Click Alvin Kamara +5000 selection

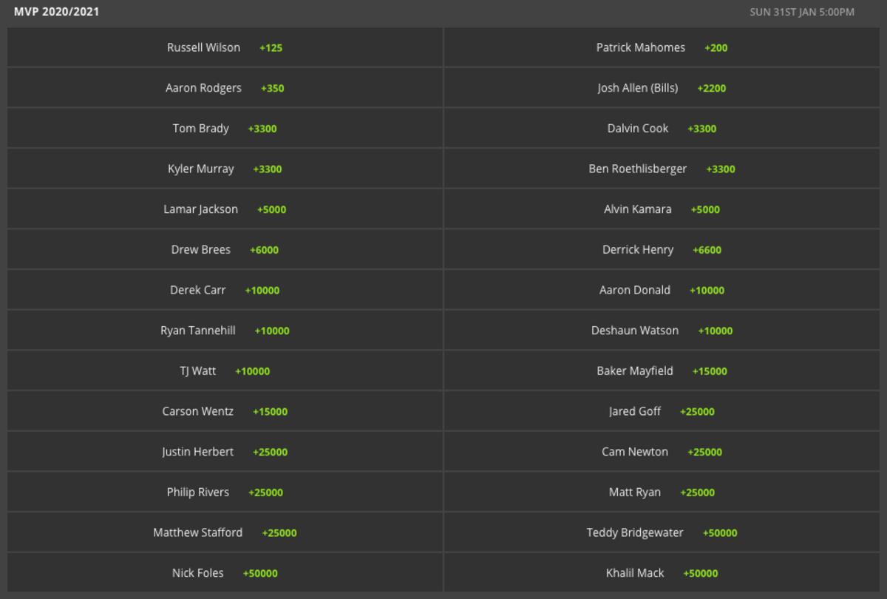[x=662, y=209]
